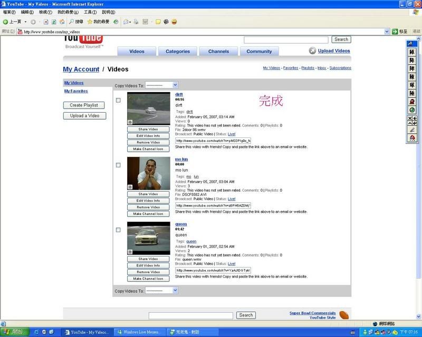Click the plus icon on queen thumbnail
This screenshot has width=422, height=337.
(130, 252)
